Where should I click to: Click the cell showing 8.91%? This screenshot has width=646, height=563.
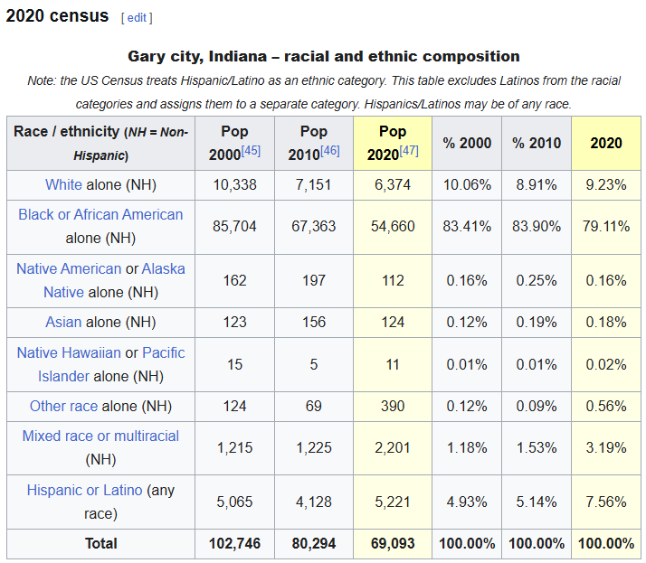pyautogui.click(x=537, y=185)
